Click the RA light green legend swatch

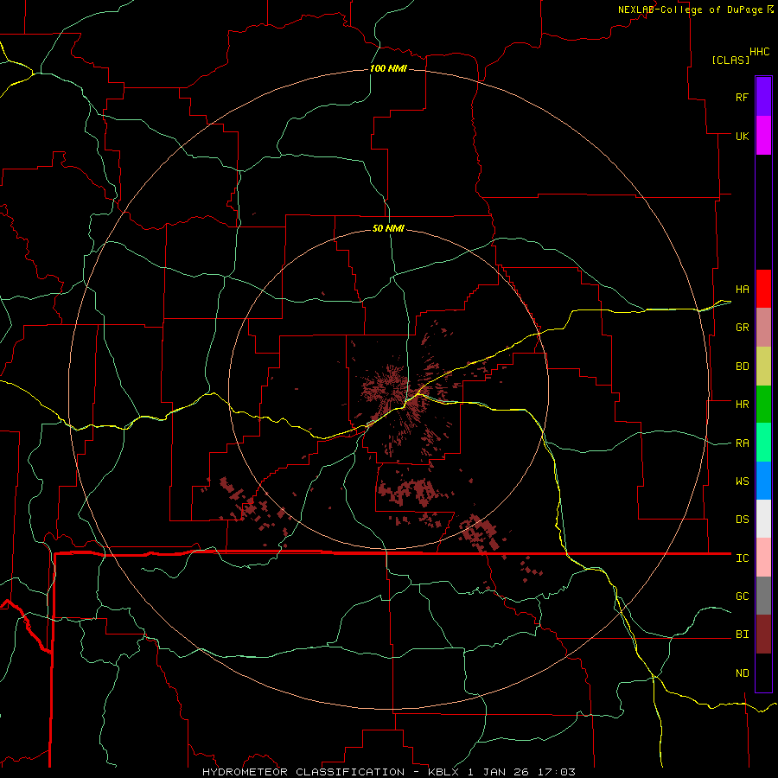(x=763, y=443)
